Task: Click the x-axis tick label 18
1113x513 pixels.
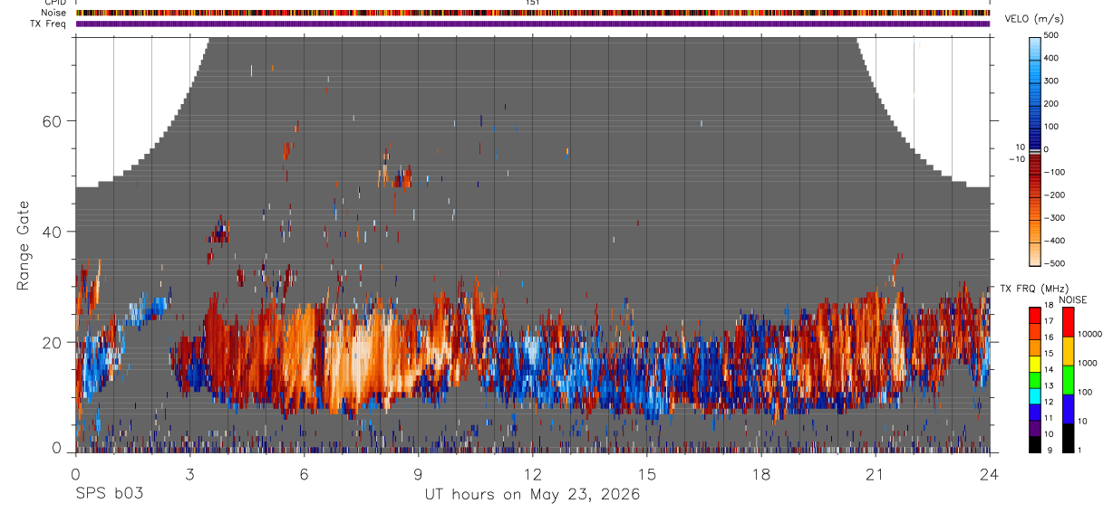Action: 760,474
